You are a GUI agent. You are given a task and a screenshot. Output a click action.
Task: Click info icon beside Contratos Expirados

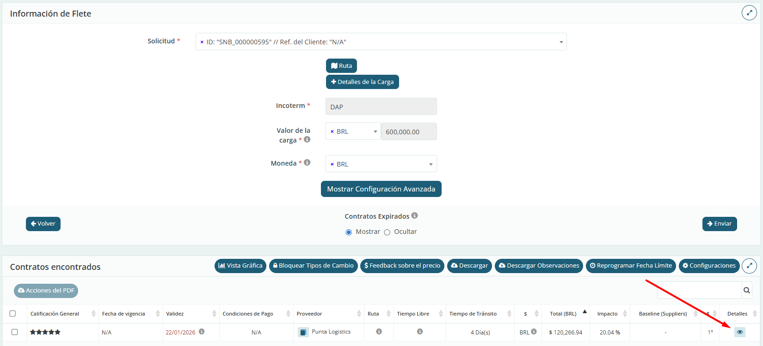[414, 215]
